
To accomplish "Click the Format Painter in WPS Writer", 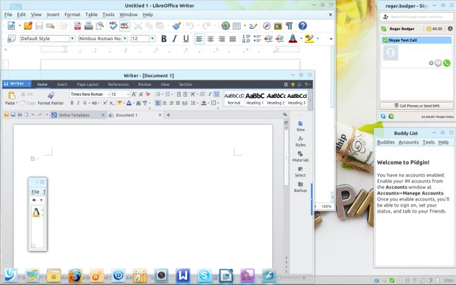I will 50,99.
